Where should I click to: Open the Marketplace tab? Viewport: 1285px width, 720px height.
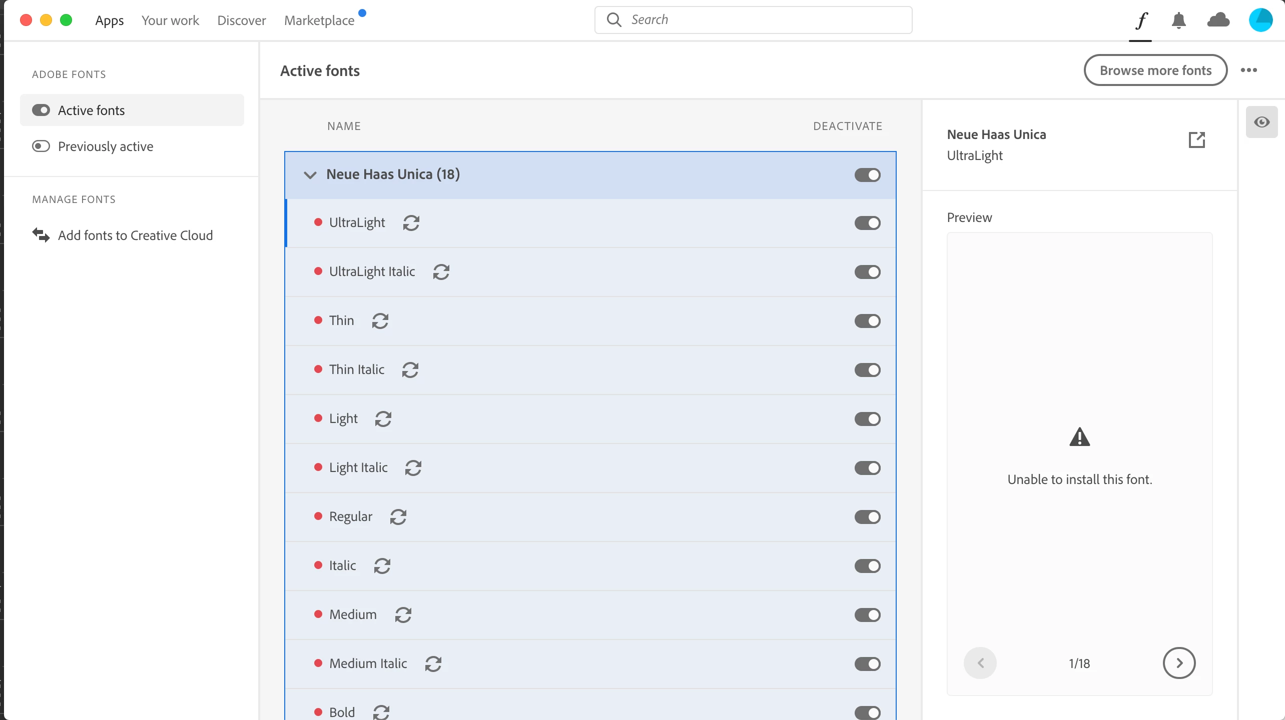319,20
